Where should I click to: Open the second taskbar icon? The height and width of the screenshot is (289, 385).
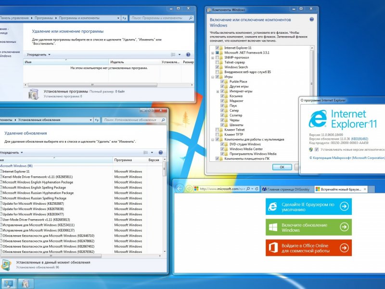pyautogui.click(x=26, y=284)
